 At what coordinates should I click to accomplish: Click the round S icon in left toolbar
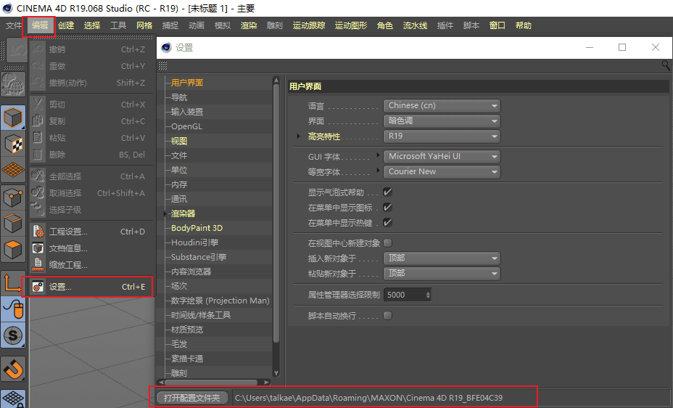[x=13, y=335]
